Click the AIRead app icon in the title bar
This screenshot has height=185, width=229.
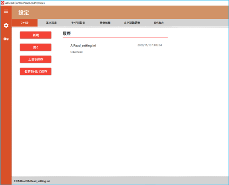[x=2, y=3]
